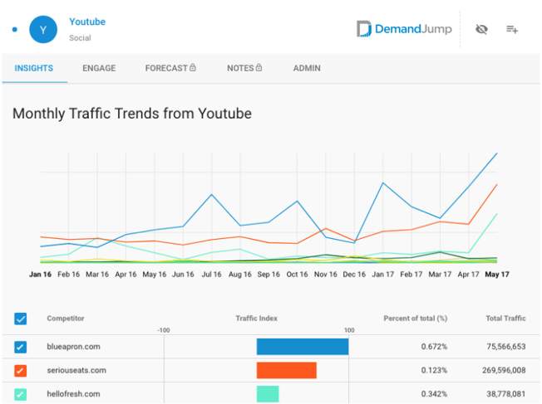Uncheck the seriouseats.com checkbox
Screen dimensions: 542x404
coord(21,371)
